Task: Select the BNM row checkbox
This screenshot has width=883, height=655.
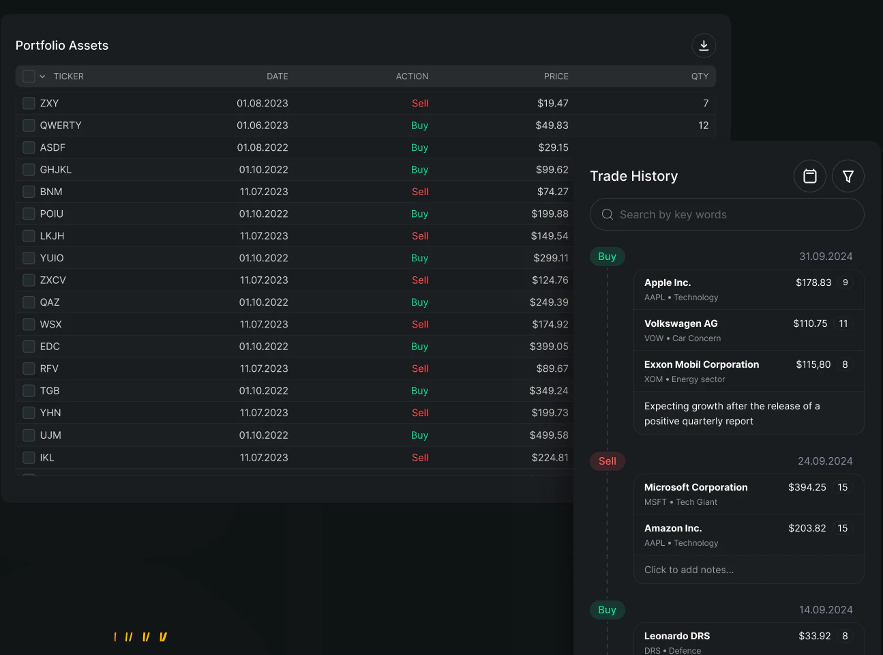Action: point(29,192)
